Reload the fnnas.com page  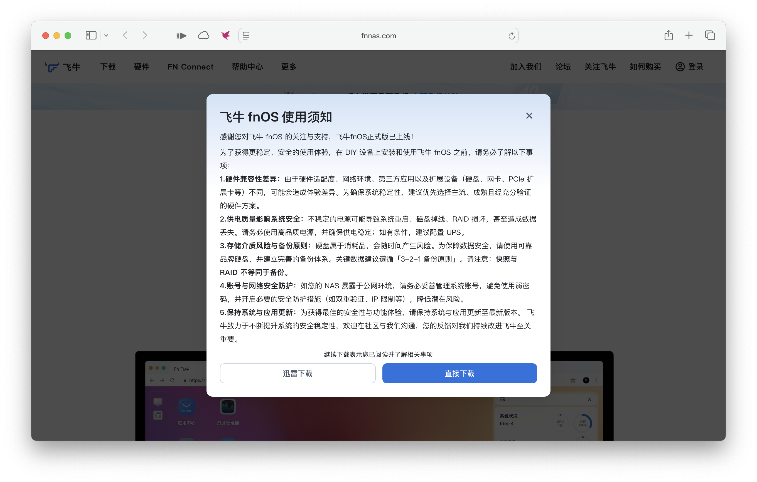click(511, 36)
